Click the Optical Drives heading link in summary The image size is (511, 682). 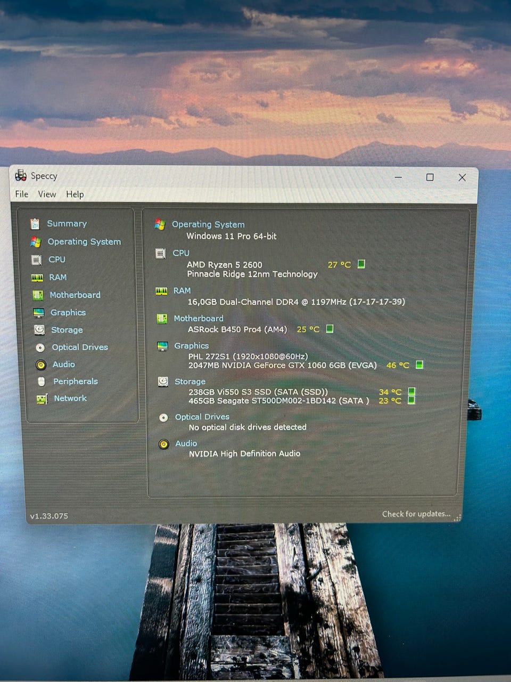point(202,417)
